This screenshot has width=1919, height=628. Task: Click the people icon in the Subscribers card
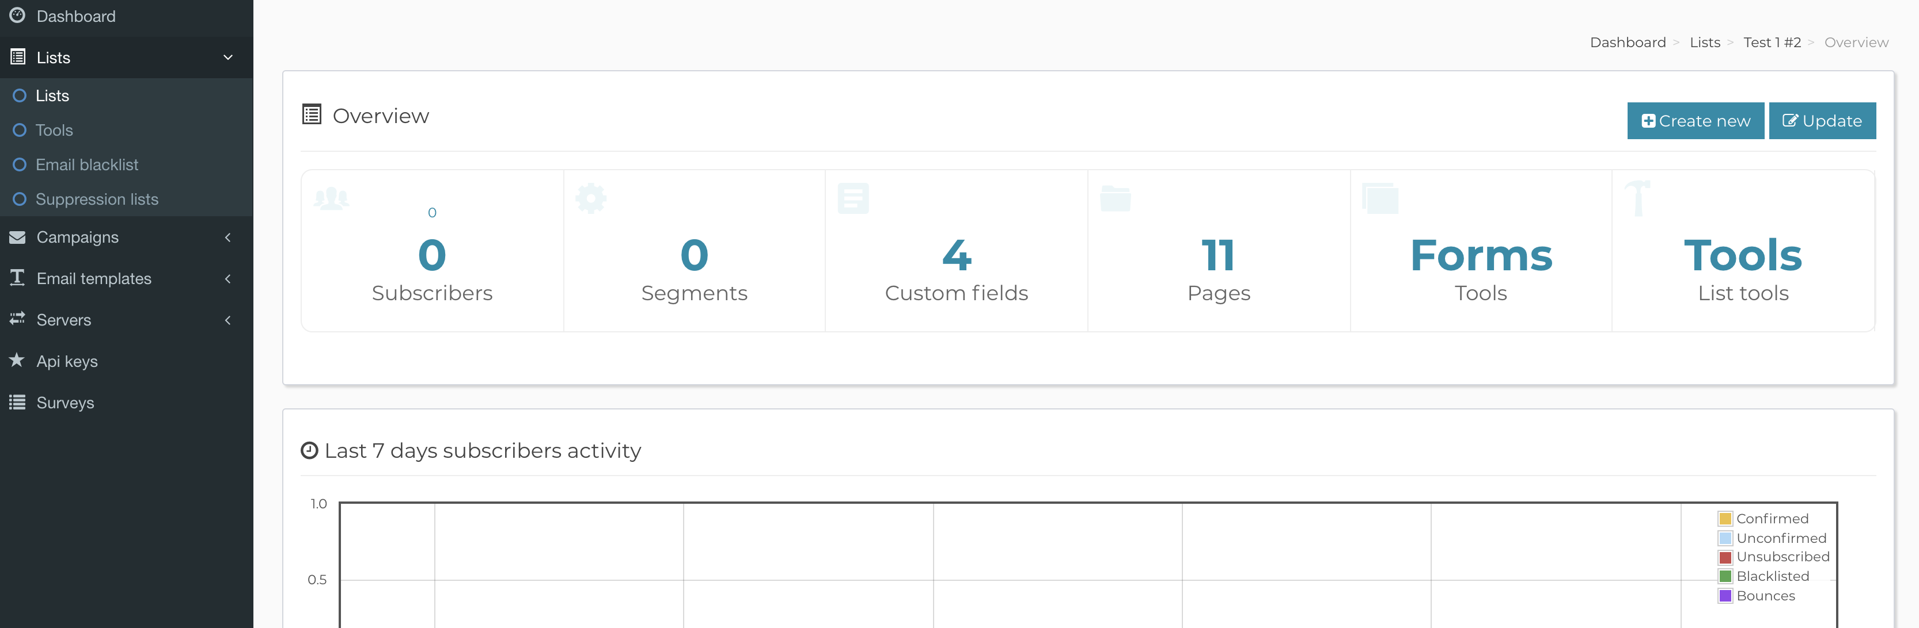[x=332, y=198]
